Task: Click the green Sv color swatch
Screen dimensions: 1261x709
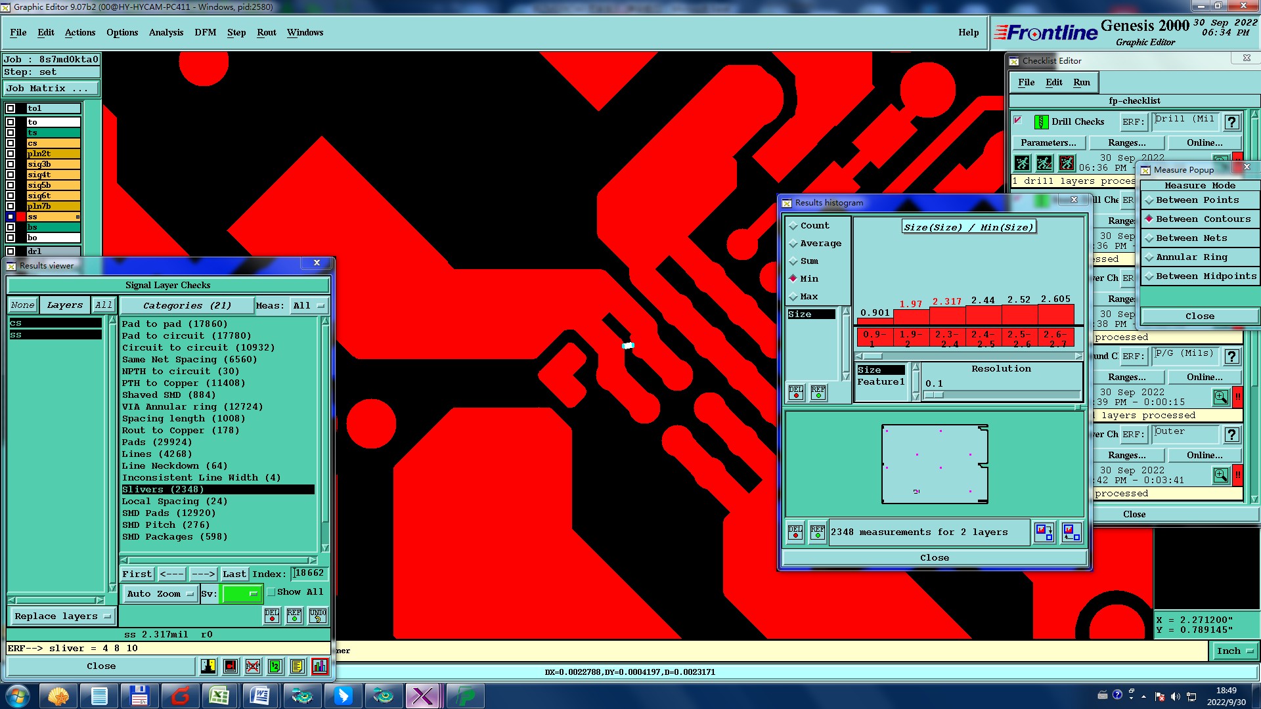Action: 241,594
